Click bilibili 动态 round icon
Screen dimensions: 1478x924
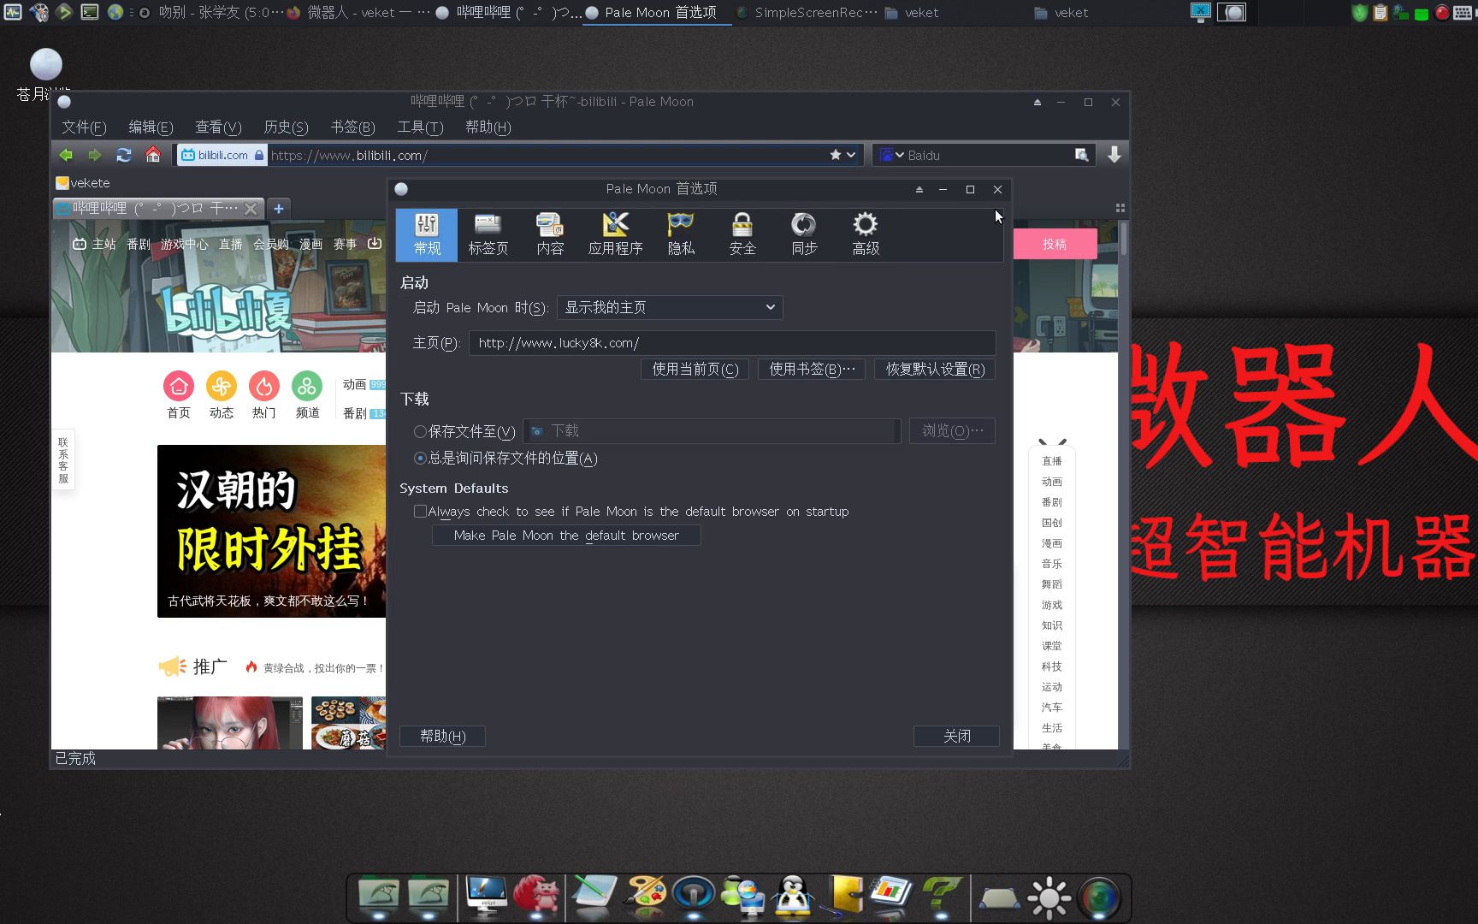click(x=222, y=387)
